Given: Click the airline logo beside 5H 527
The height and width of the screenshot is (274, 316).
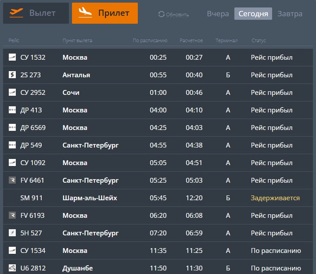Looking at the screenshot, I should coord(12,233).
